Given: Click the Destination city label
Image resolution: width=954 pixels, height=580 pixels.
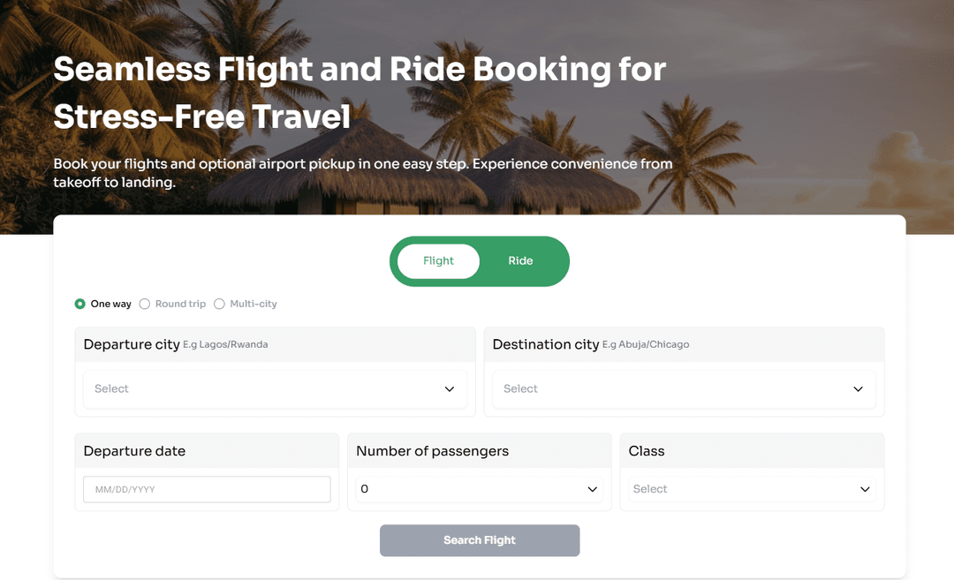Looking at the screenshot, I should 546,344.
